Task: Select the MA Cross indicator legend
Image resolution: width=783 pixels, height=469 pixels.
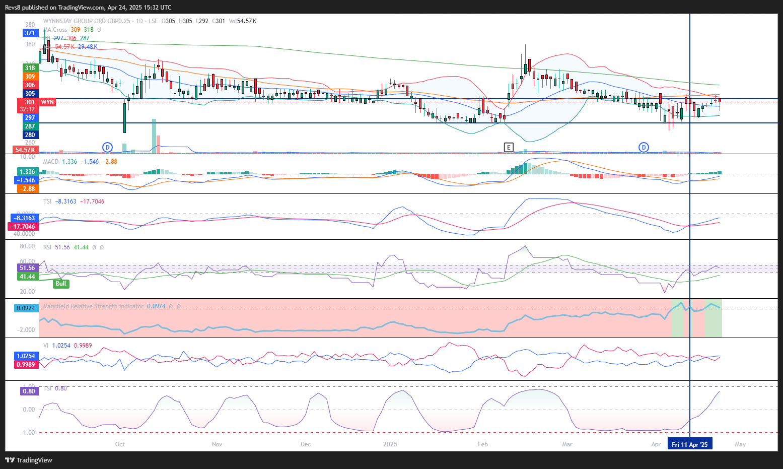Action: 55,30
